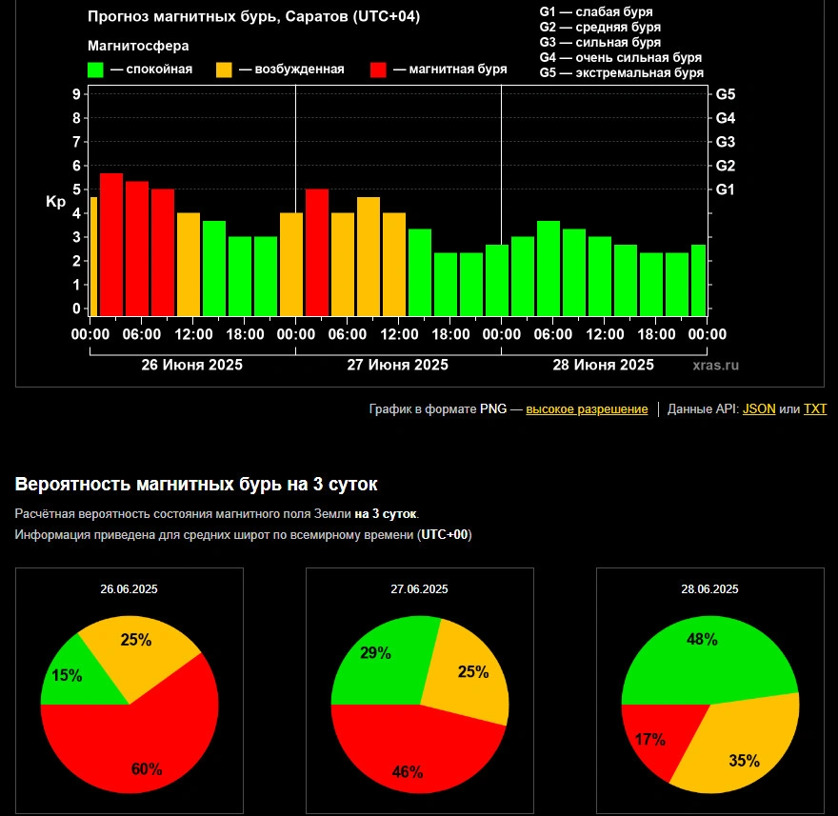Click the green спокойная legend swatch

95,70
